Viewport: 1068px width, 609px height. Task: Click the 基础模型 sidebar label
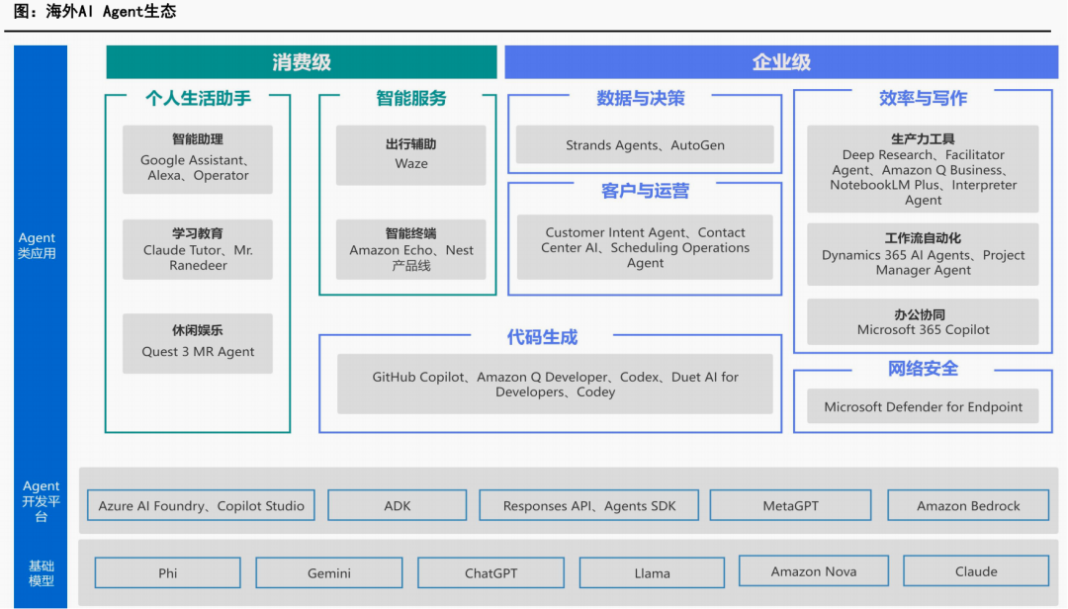41,572
